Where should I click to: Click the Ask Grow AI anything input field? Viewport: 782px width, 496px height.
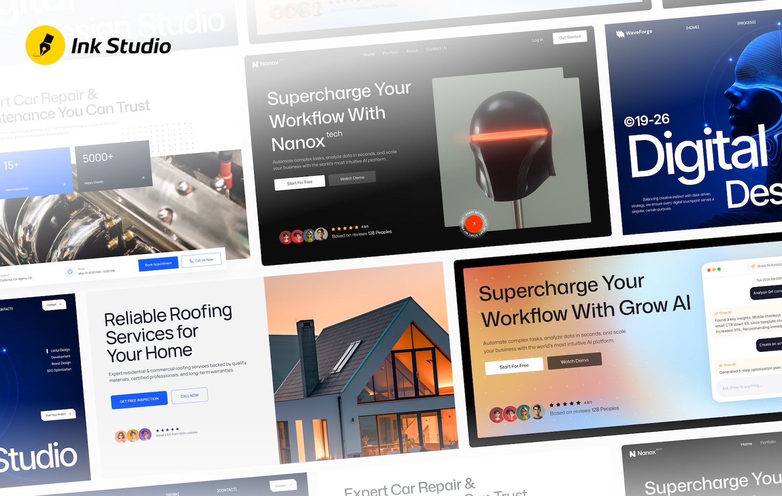(749, 386)
